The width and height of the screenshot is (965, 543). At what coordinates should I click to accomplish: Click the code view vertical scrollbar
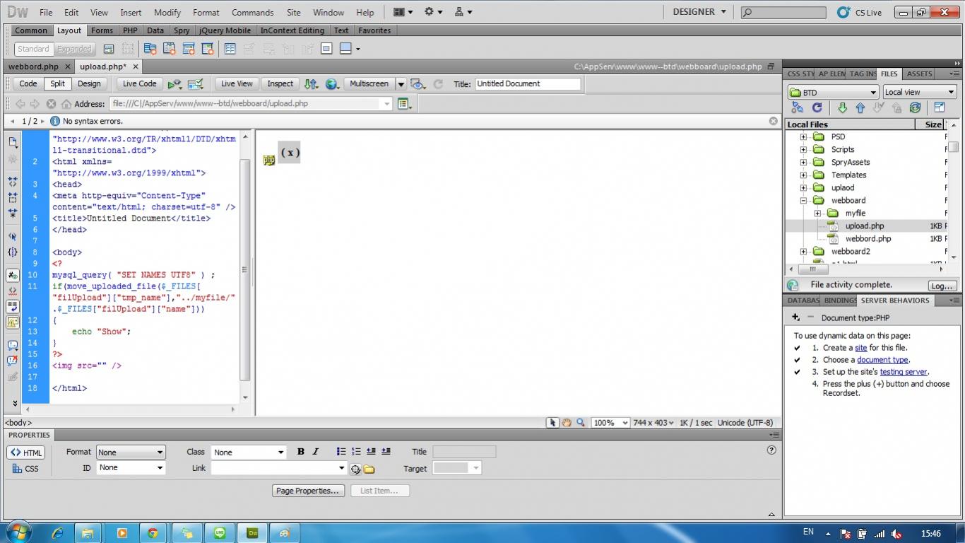245,269
